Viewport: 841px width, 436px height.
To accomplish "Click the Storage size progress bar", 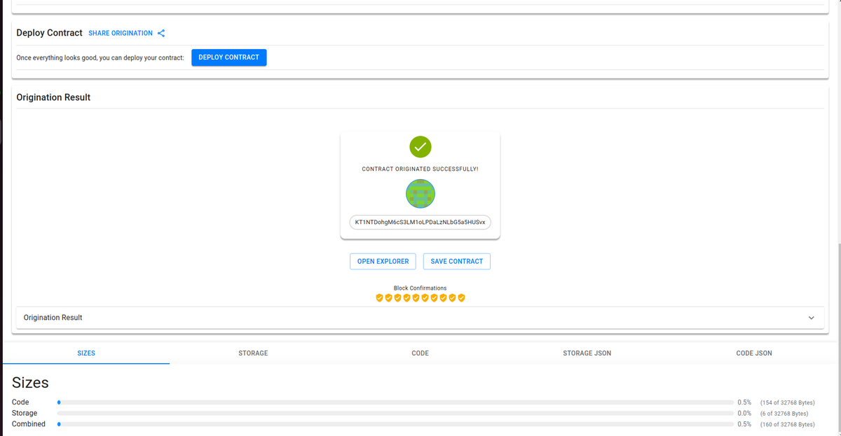I will (x=395, y=414).
